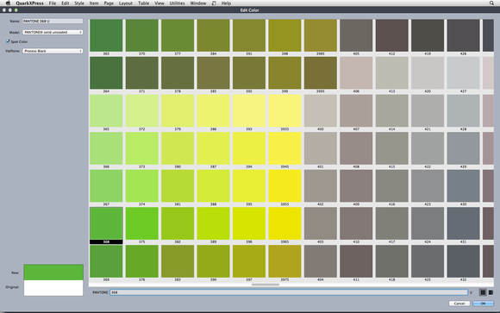Open the Spotlight search icon

point(491,3)
